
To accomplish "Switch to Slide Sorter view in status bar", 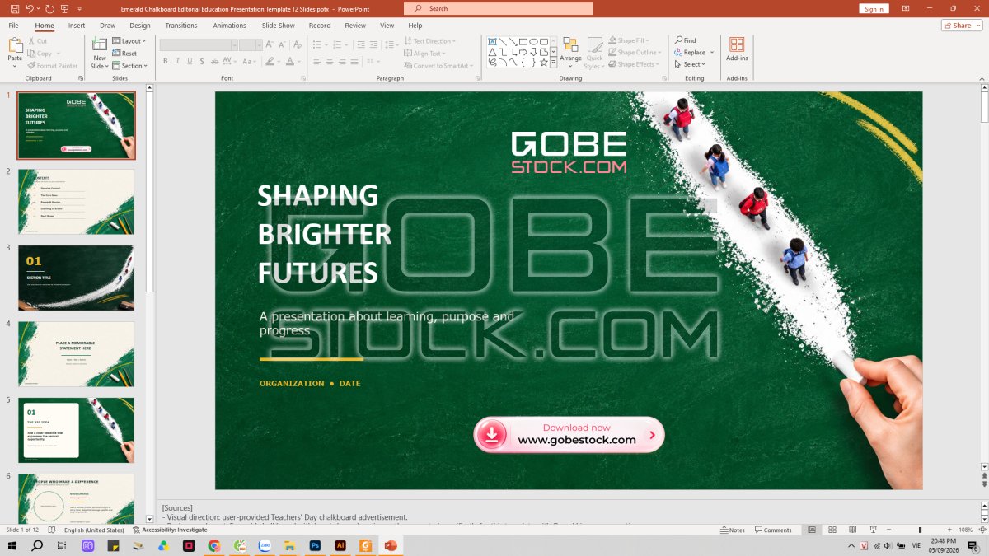I will point(832,530).
